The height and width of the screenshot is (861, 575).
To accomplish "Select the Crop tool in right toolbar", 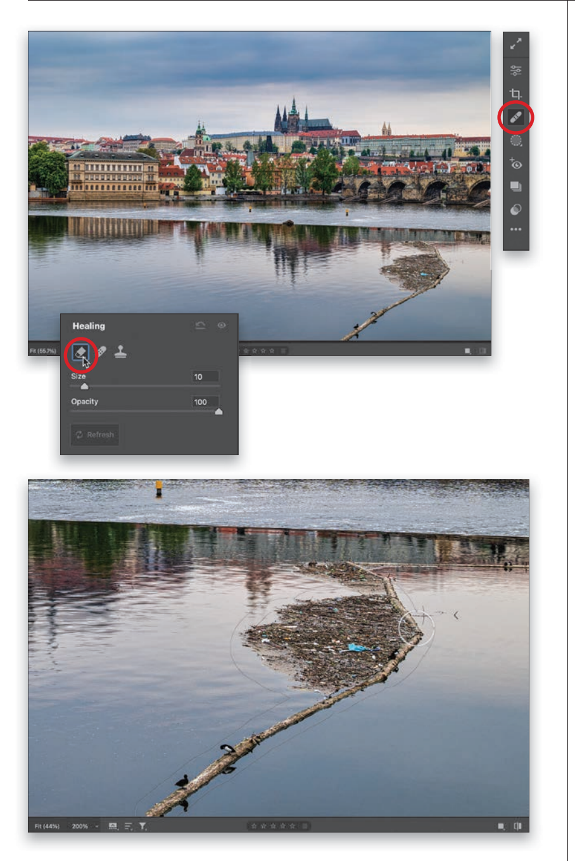I will click(x=515, y=94).
